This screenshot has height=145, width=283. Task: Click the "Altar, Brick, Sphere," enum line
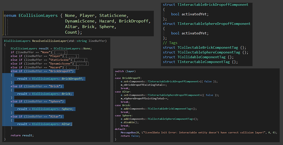coord(90,27)
